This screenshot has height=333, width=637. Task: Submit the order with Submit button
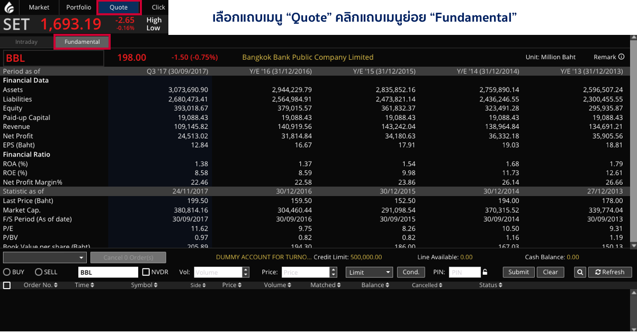point(519,272)
